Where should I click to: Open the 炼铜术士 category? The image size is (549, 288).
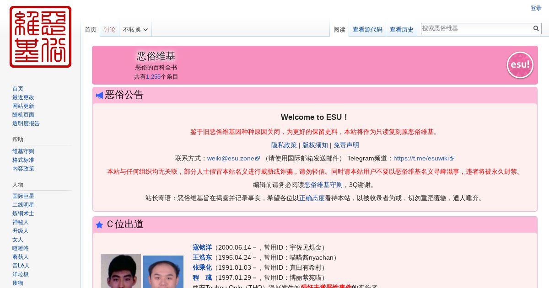coord(23,213)
